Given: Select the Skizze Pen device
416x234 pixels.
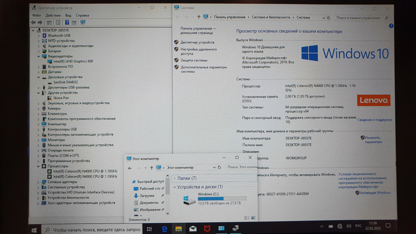Looking at the screenshot, I should click(x=61, y=98).
